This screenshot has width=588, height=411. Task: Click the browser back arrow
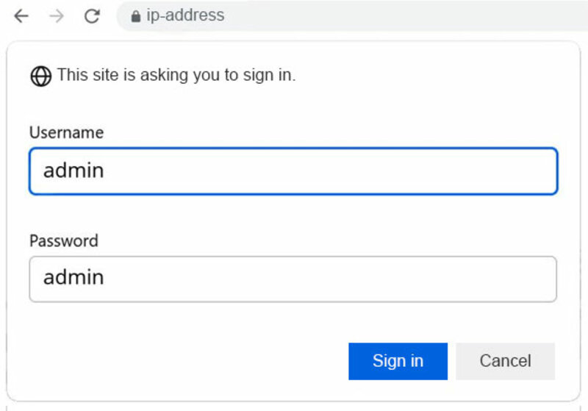[21, 15]
